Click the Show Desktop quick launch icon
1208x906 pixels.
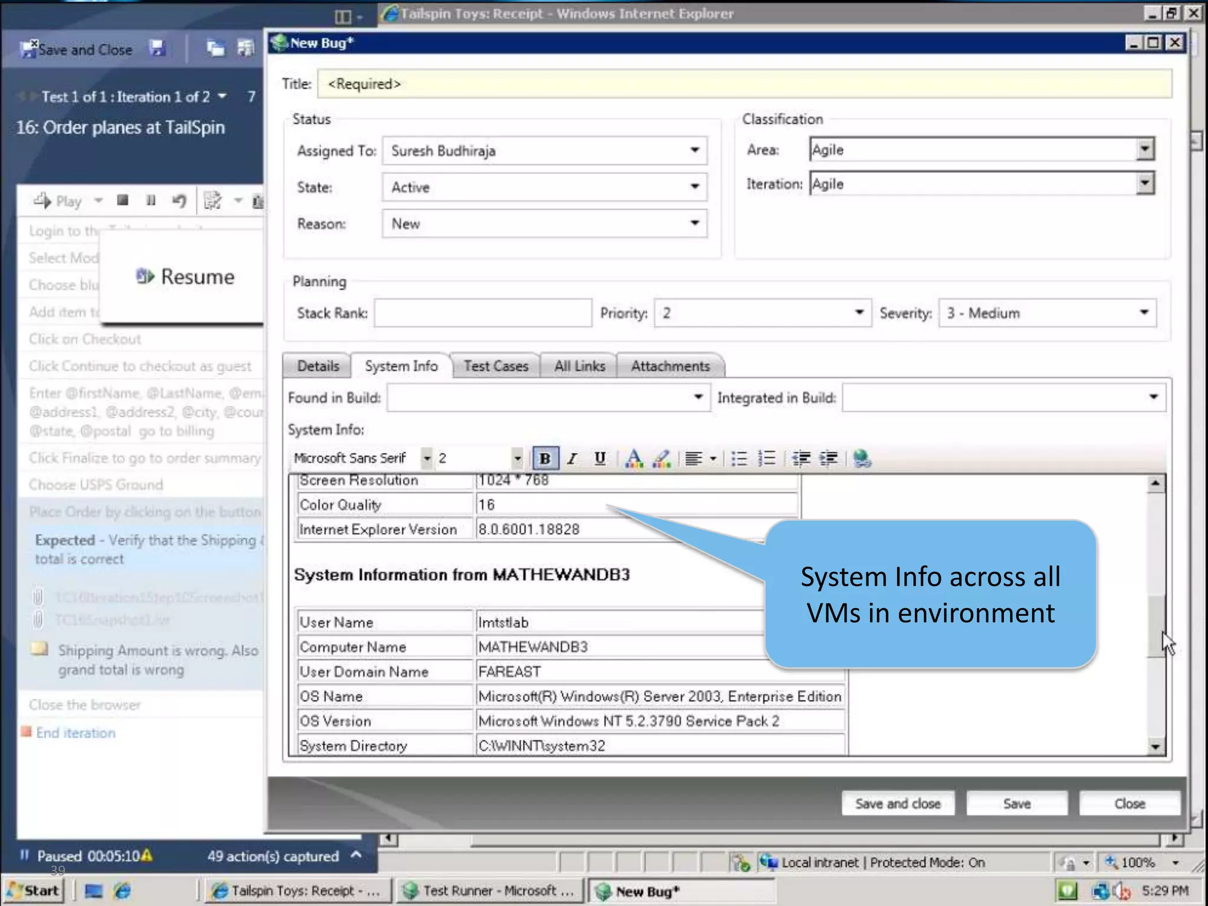point(93,891)
